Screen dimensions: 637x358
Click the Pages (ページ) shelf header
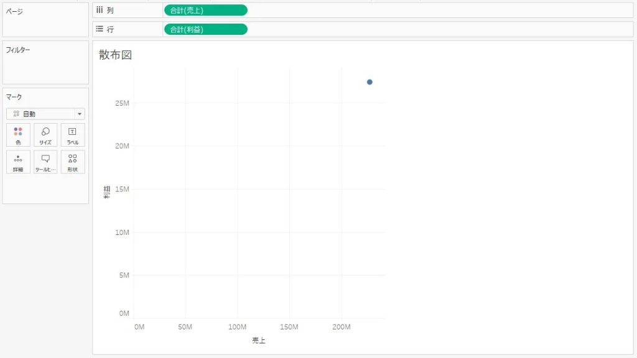pyautogui.click(x=14, y=11)
